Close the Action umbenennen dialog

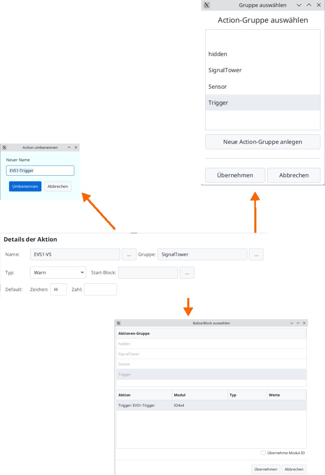point(76,148)
